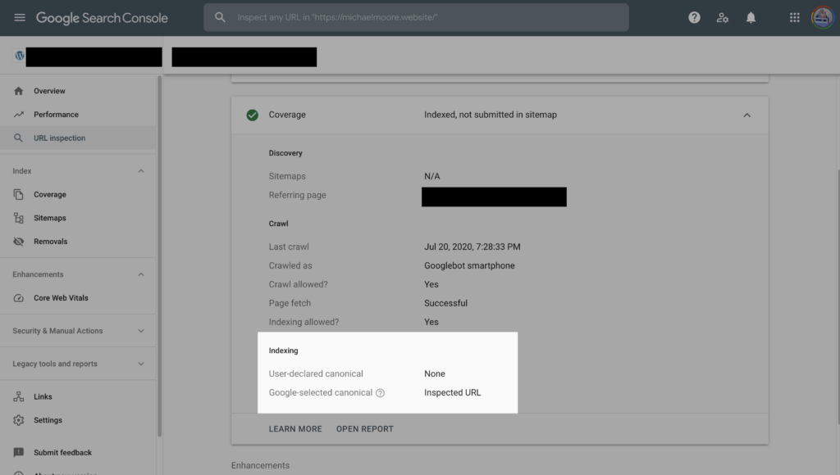Open Users and permissions icon
Image resolution: width=840 pixels, height=475 pixels.
point(723,18)
